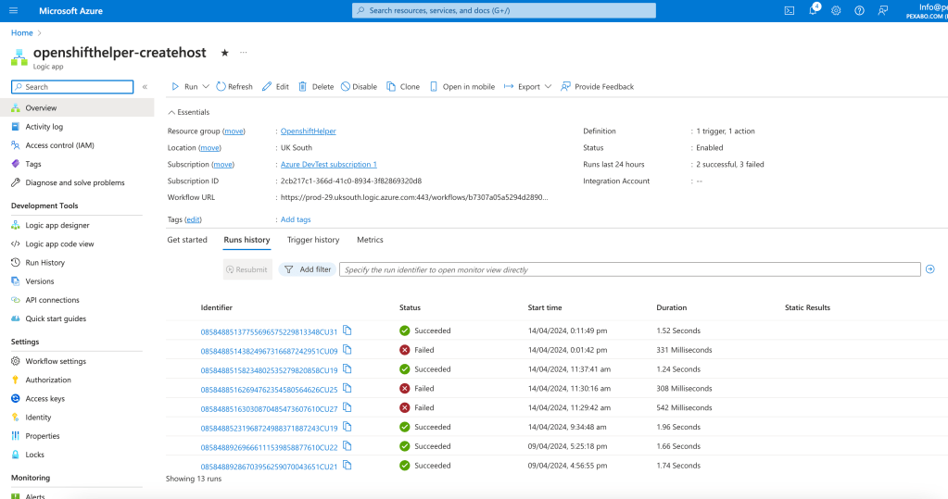Click Open in mobile toolbar button
This screenshot has height=499, width=948.
(x=462, y=87)
